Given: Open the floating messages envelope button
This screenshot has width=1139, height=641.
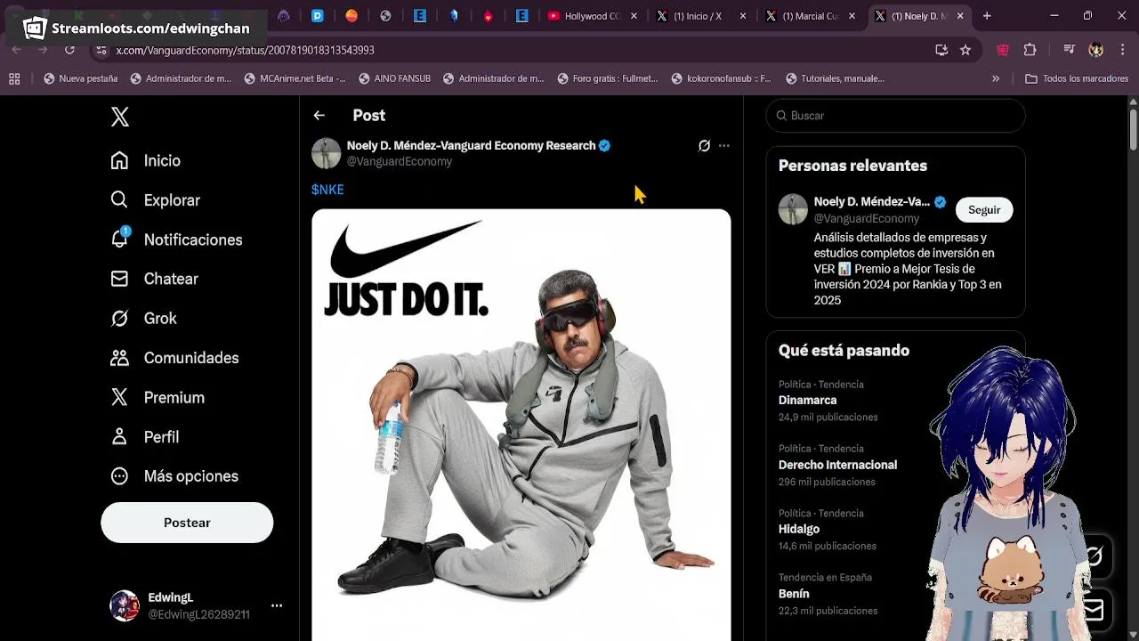Looking at the screenshot, I should 1093,610.
